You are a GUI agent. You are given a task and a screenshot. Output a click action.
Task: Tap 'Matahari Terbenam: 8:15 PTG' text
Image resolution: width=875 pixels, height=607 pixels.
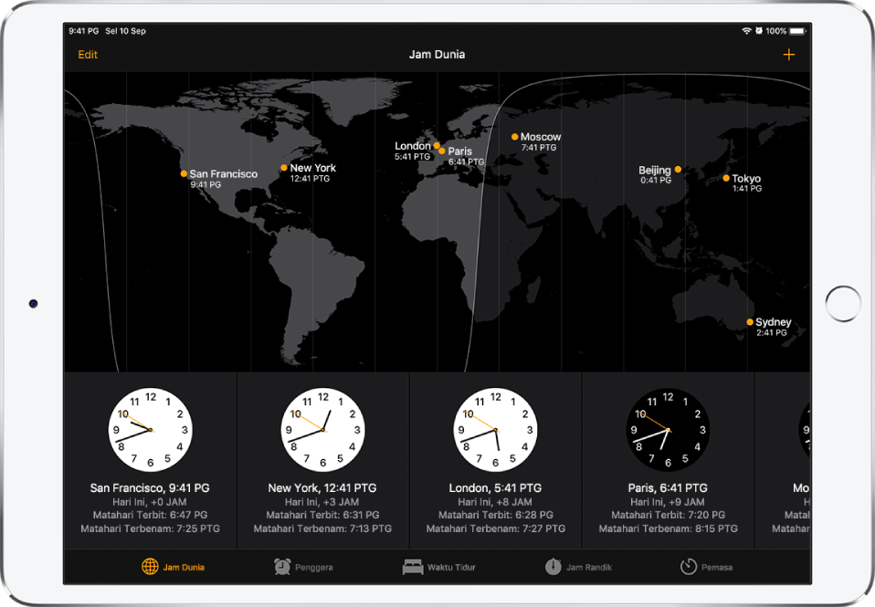point(668,529)
